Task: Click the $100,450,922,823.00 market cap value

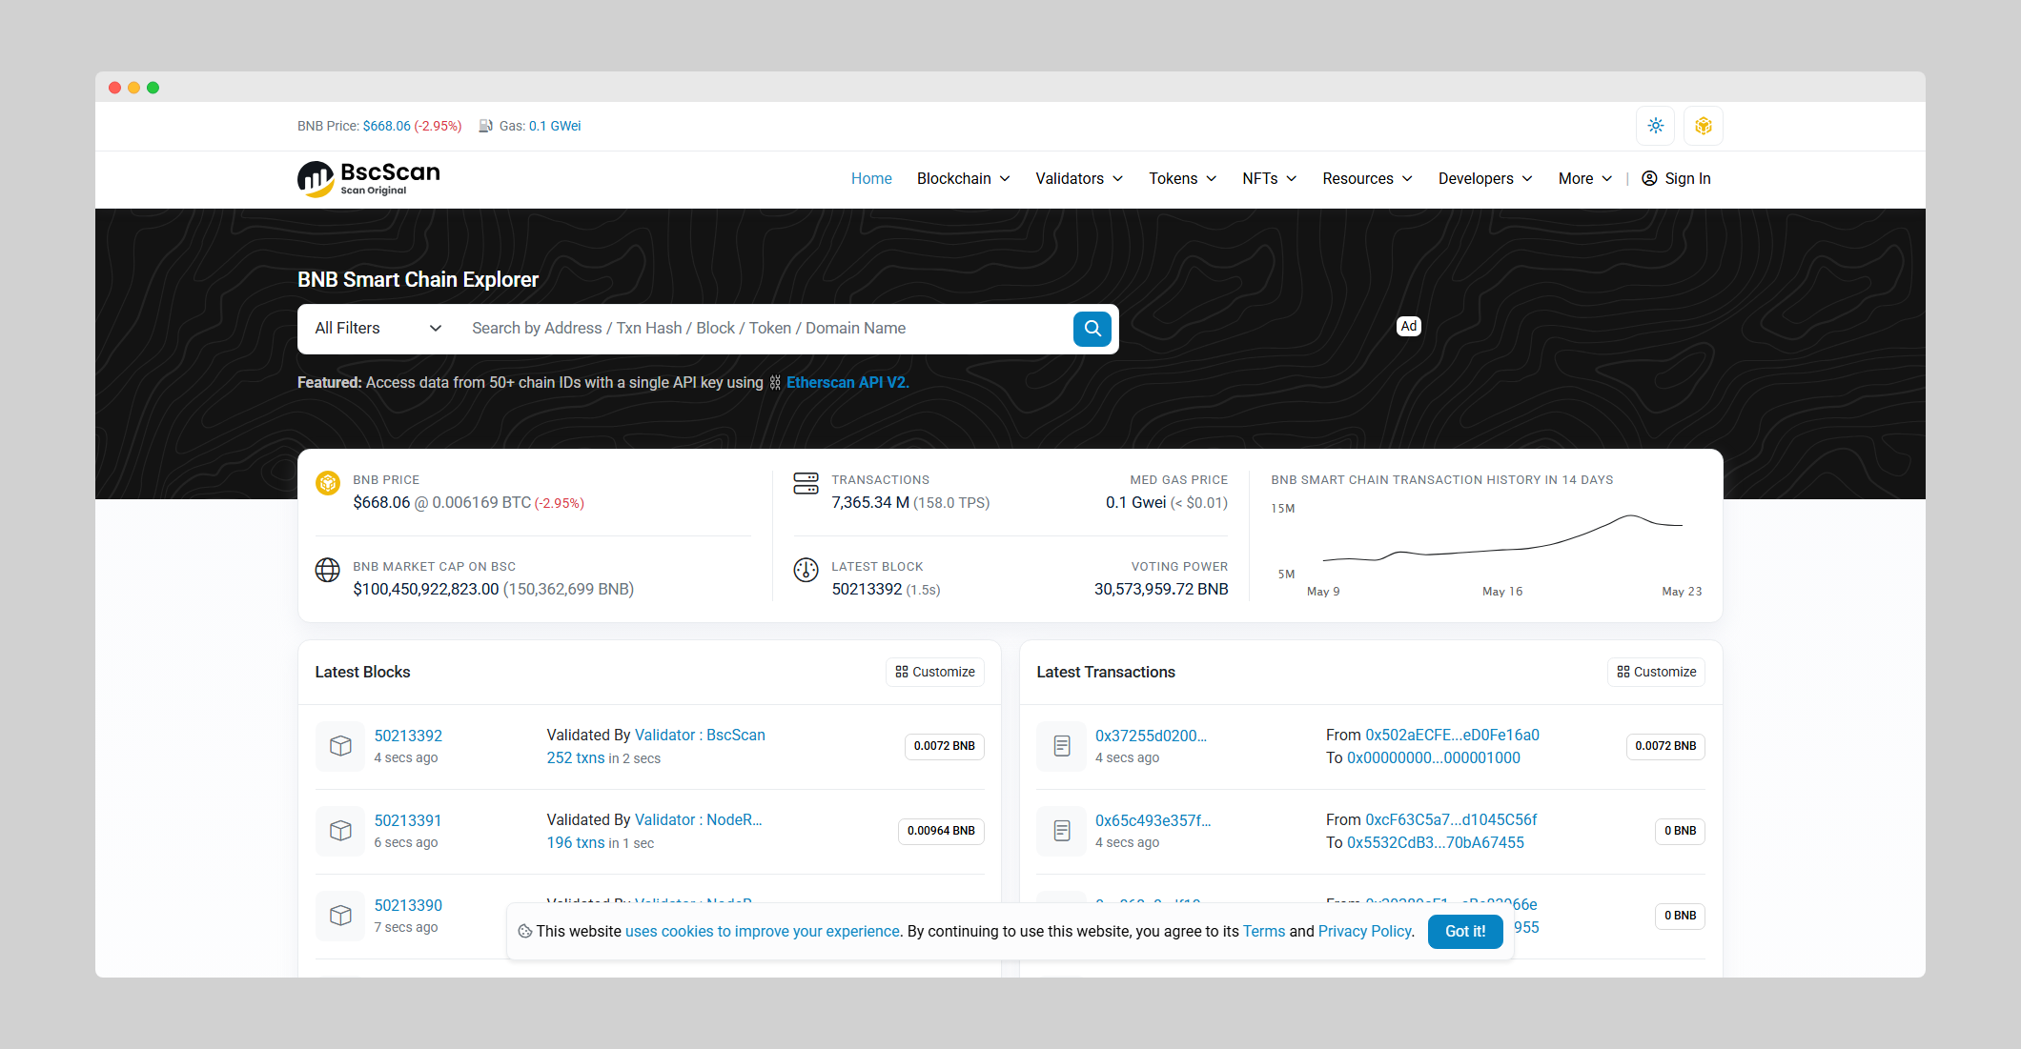Action: [426, 589]
